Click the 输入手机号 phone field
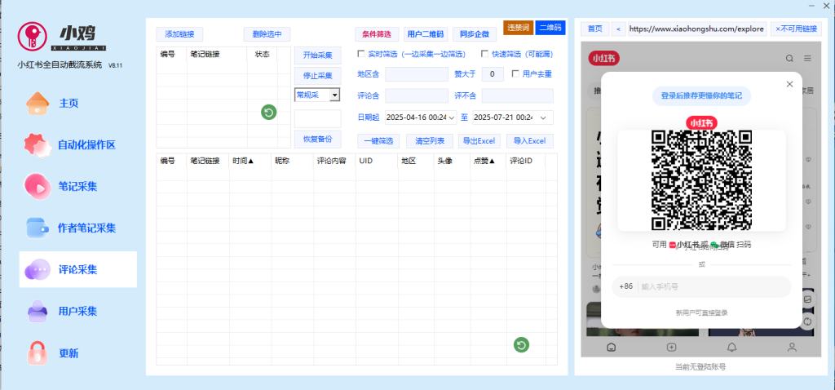 [714, 286]
